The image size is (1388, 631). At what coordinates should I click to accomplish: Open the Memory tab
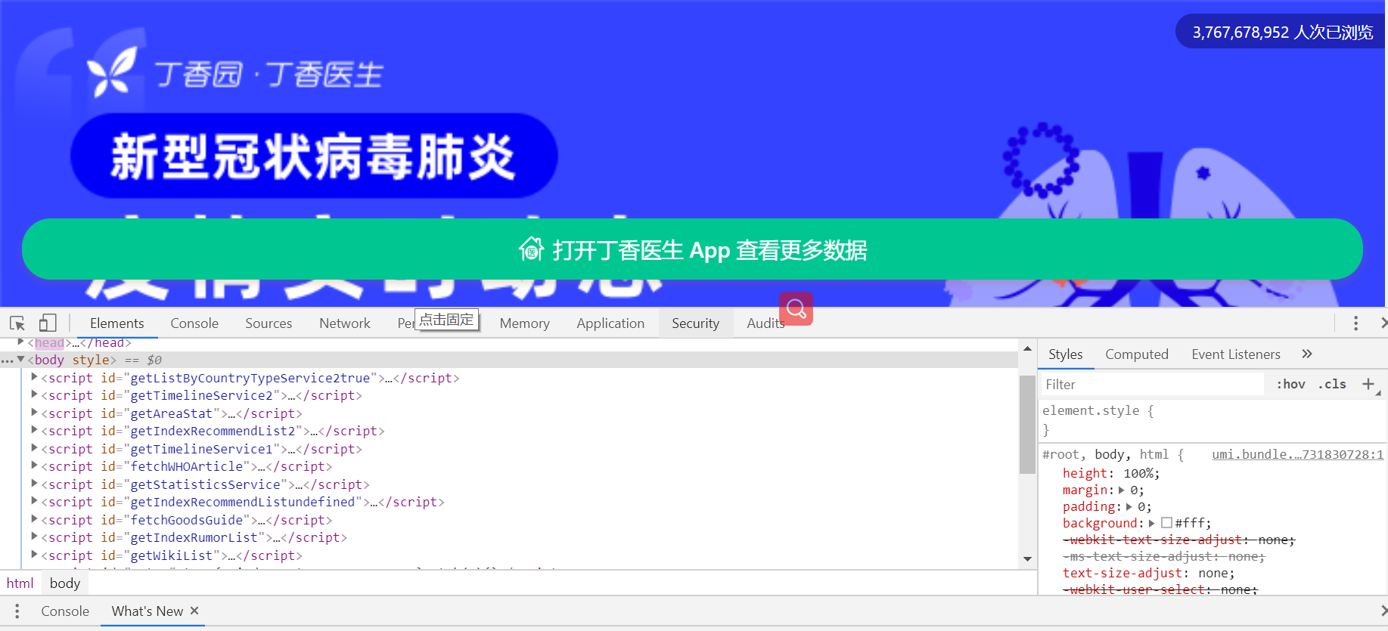click(x=524, y=323)
